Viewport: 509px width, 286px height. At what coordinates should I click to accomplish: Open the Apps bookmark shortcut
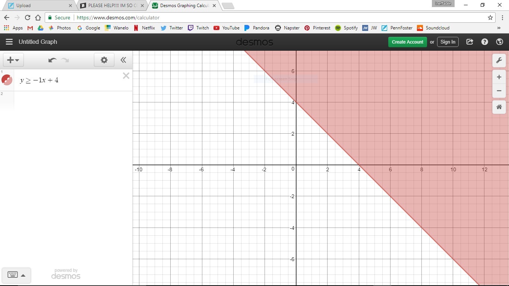click(x=13, y=28)
